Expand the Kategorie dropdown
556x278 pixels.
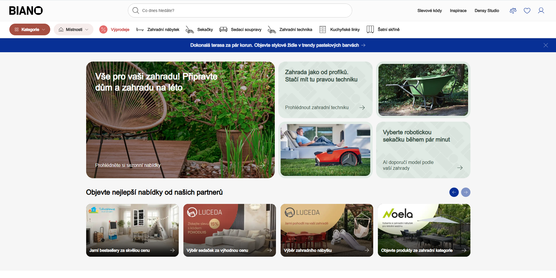click(30, 29)
